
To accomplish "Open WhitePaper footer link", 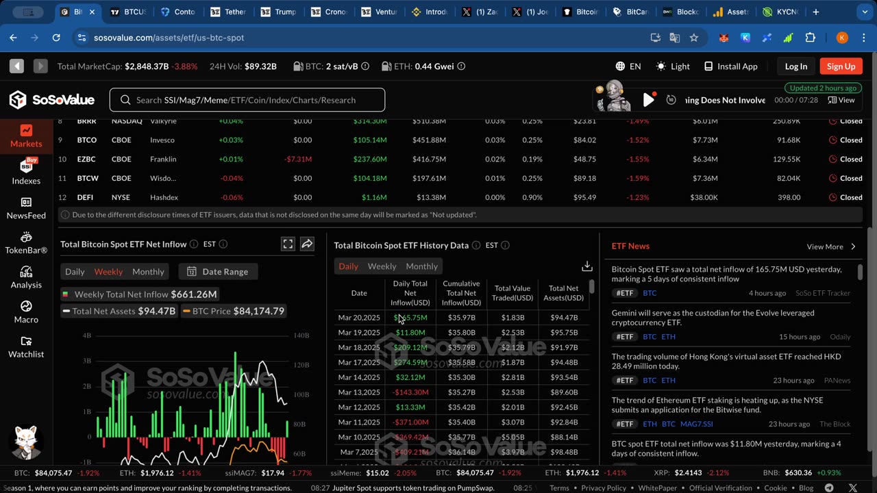I will point(658,488).
